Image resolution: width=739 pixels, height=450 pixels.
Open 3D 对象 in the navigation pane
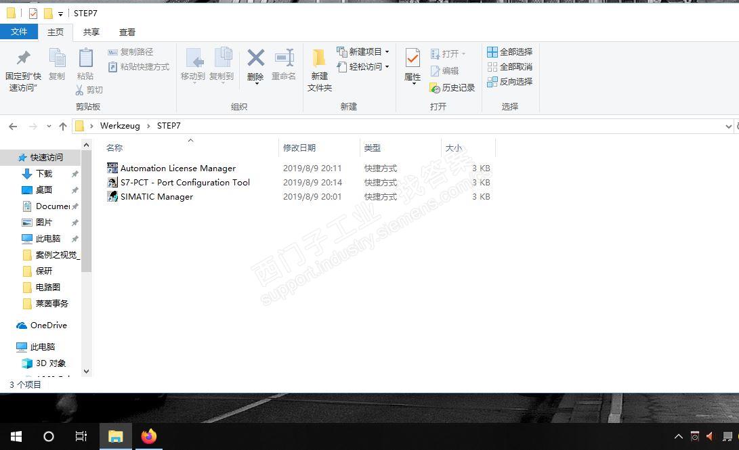[x=44, y=363]
